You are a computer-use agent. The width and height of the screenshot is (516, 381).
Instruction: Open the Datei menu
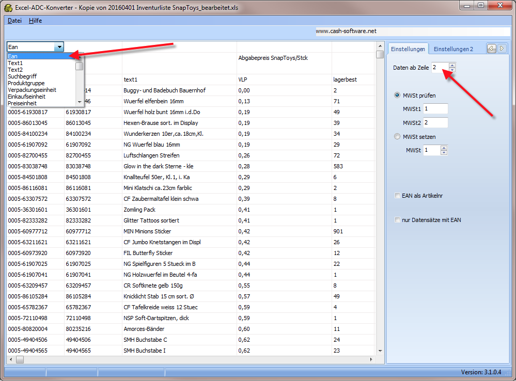tap(15, 21)
